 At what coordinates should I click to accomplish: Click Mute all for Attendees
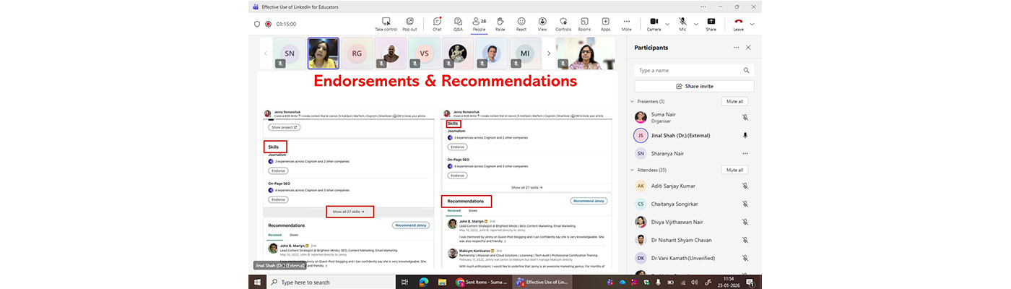coord(734,170)
